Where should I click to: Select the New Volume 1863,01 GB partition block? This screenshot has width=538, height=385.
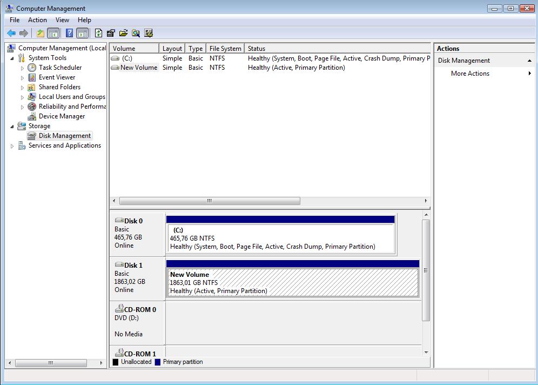point(293,279)
